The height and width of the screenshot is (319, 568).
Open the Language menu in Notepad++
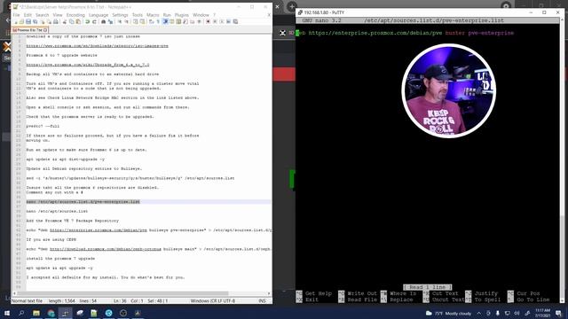point(99,15)
